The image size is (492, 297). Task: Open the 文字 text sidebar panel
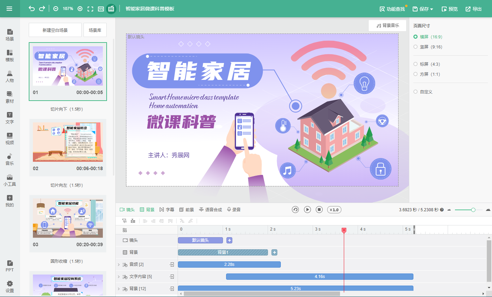click(x=10, y=118)
